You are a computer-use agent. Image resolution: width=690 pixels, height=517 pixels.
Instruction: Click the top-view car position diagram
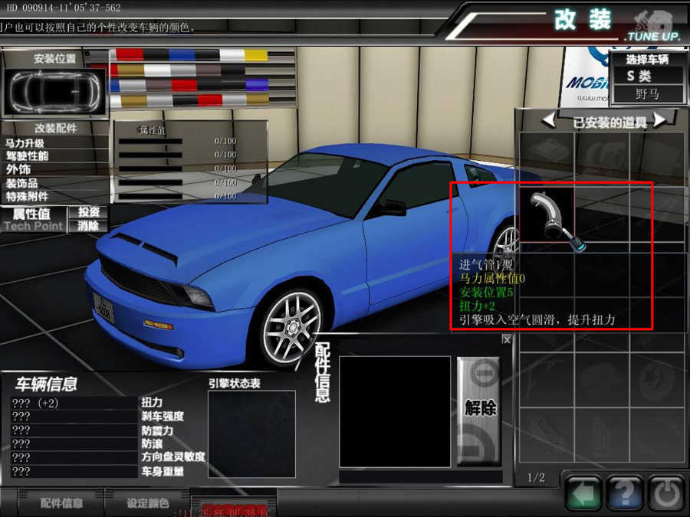(54, 92)
